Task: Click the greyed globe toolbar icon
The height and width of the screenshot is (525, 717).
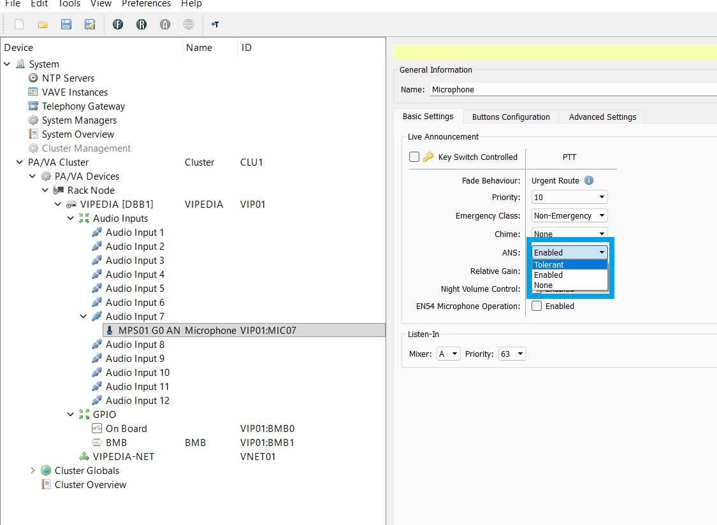Action: click(x=189, y=24)
